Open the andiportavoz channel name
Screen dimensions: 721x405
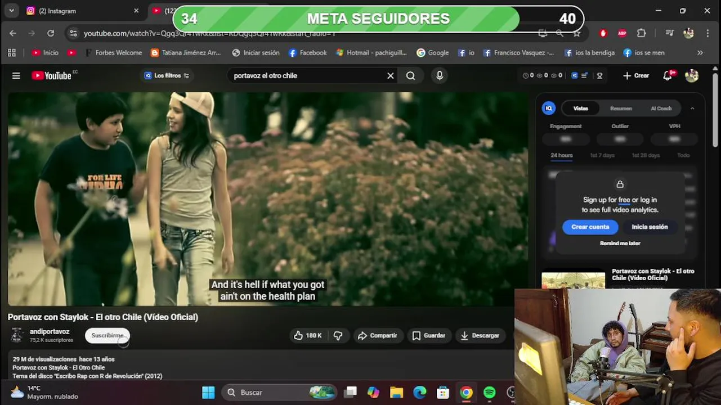(50, 332)
